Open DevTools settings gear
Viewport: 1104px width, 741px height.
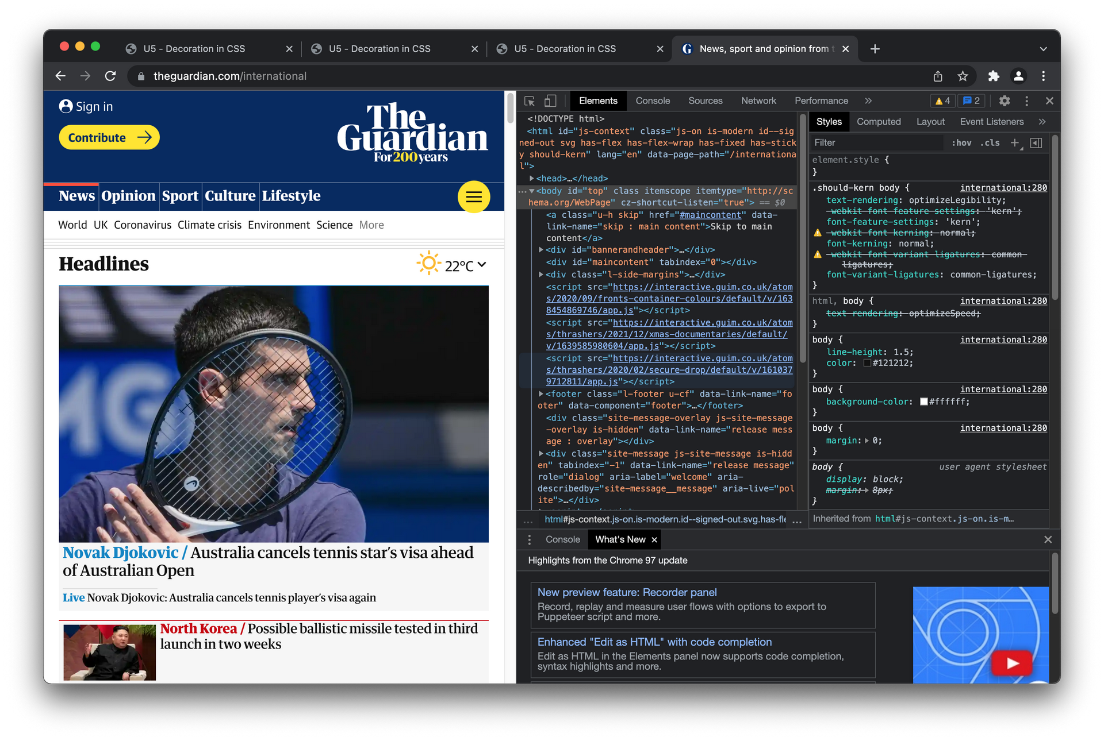click(x=1005, y=101)
